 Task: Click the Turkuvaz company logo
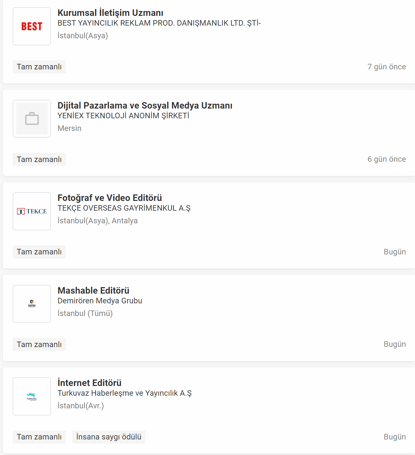[x=32, y=396]
